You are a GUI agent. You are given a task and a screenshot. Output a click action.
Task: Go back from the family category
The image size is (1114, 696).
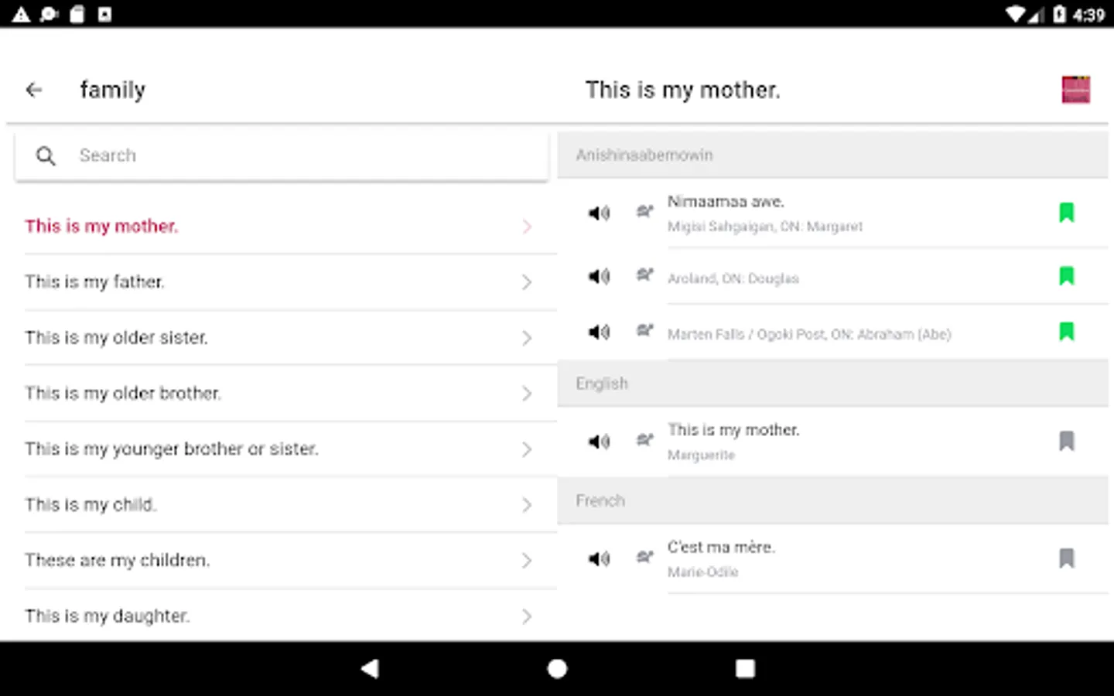pos(34,90)
